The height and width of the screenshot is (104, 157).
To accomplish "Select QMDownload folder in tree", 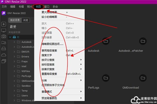I will click(28, 81).
